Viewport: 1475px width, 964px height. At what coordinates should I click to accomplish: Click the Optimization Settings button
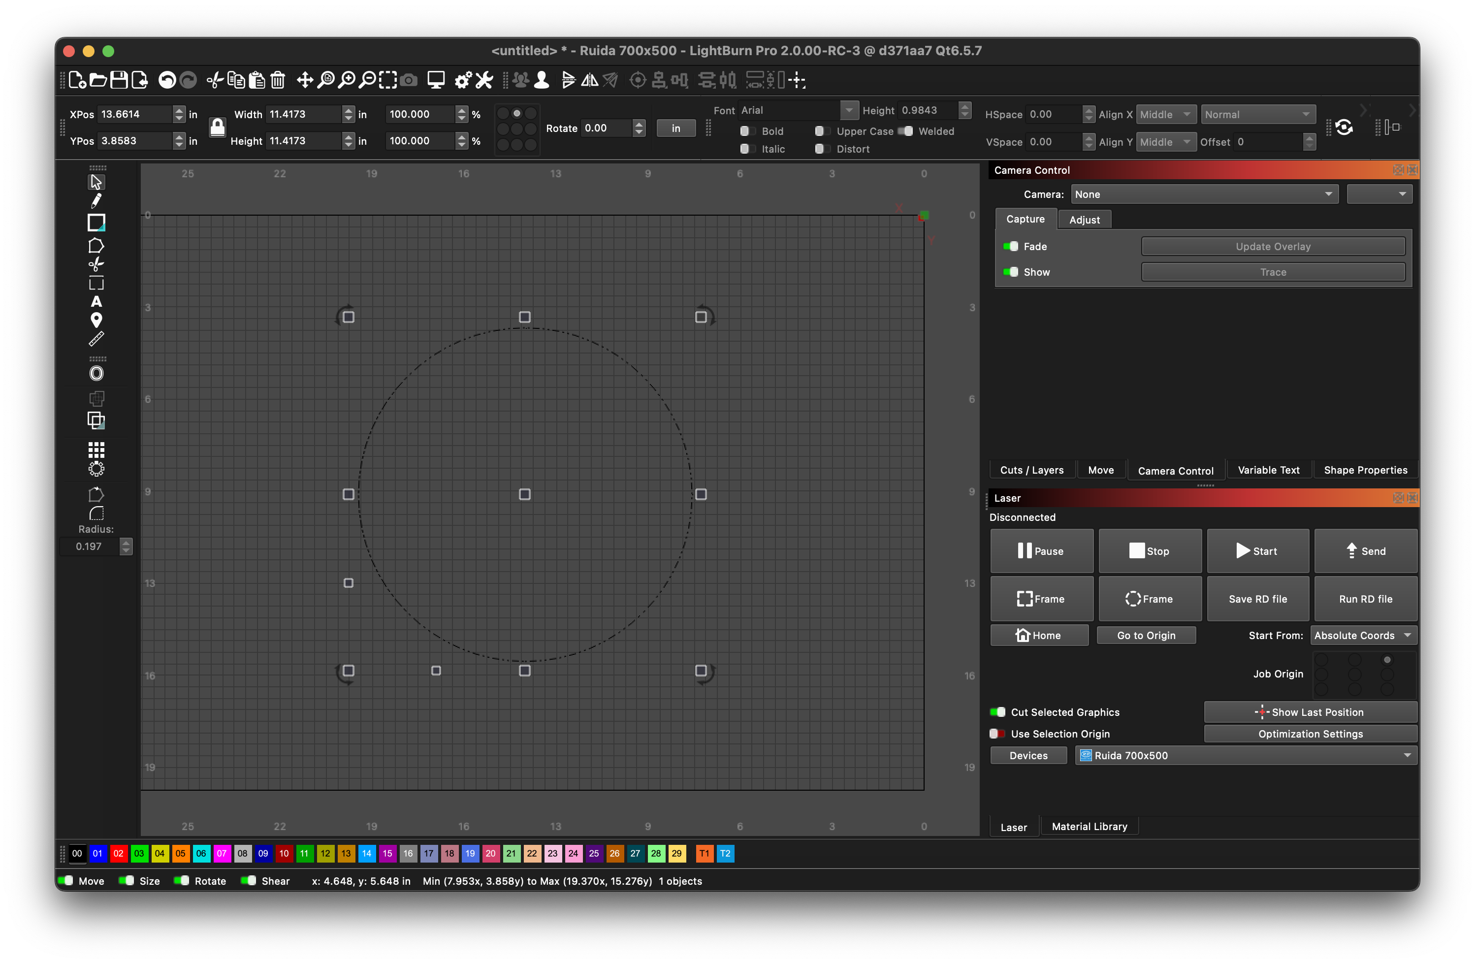(x=1310, y=734)
